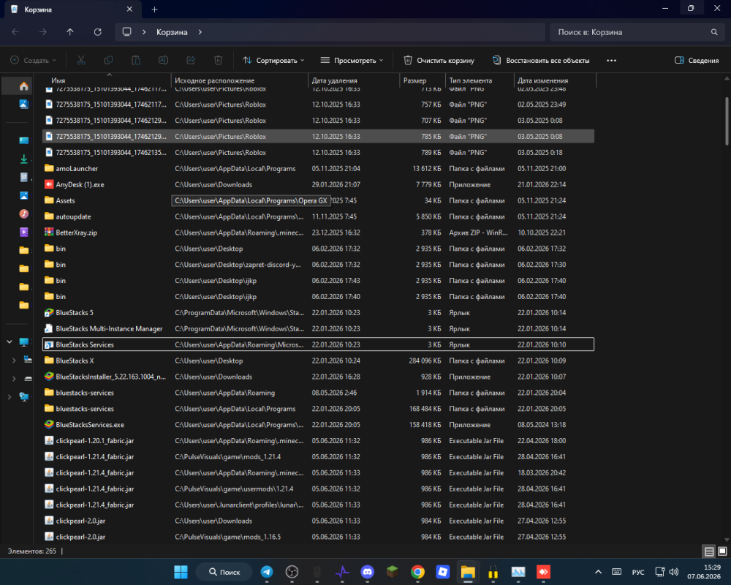Viewport: 731px width, 585px height.
Task: Click the search magnifier icon
Action: [x=714, y=32]
